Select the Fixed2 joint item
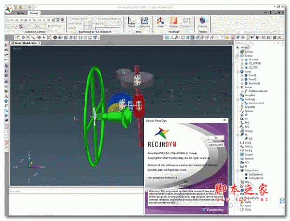This screenshot has height=221, width=290. [250, 79]
